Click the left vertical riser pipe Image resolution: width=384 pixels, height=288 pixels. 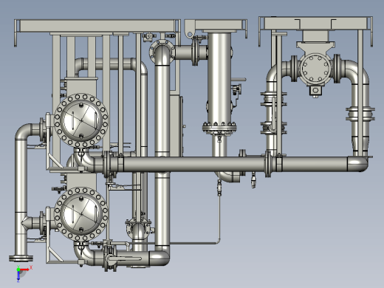[21, 197]
